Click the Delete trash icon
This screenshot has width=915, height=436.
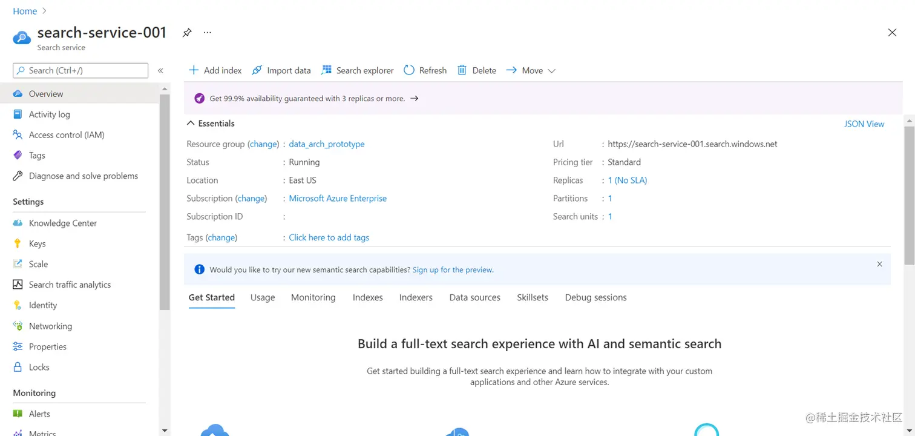pos(462,70)
